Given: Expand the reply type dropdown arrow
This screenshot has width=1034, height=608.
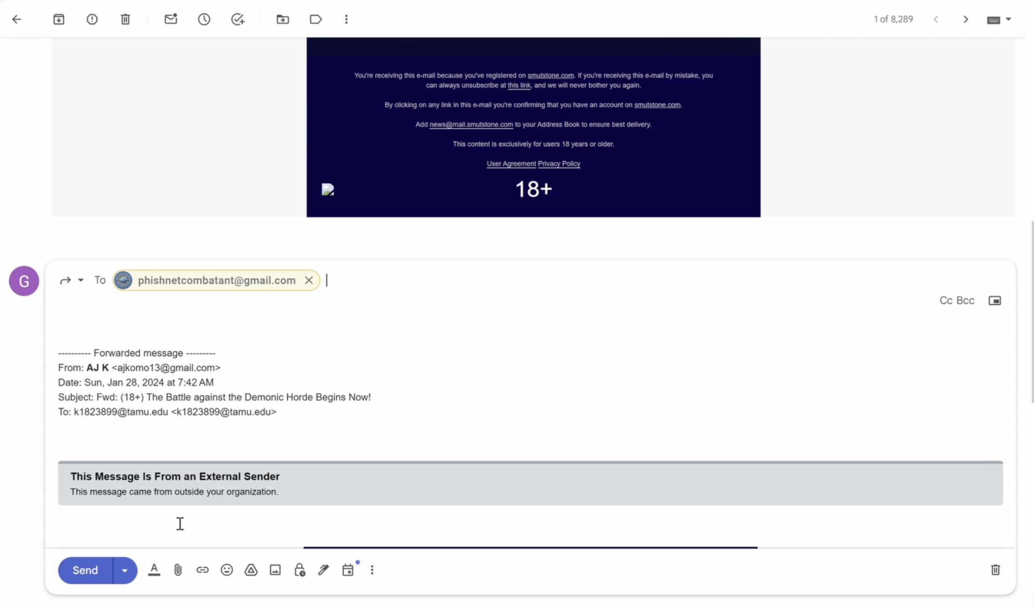Looking at the screenshot, I should [x=81, y=280].
